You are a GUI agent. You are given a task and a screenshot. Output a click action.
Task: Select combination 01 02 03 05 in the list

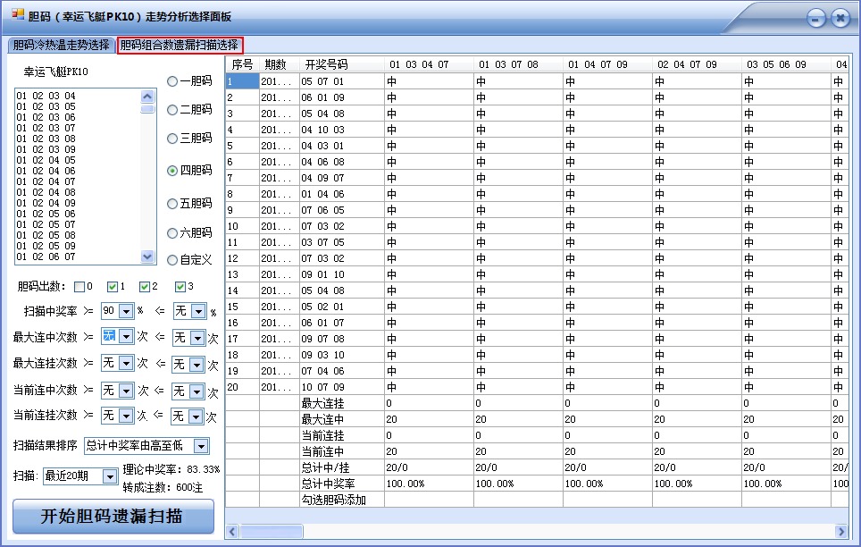coord(45,106)
